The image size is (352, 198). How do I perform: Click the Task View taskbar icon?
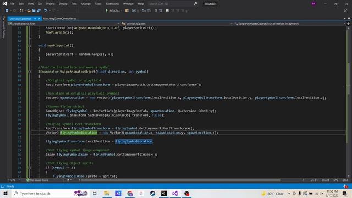95,193
